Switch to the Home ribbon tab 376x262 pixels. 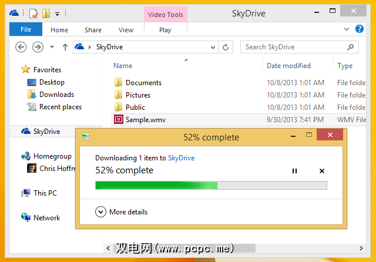click(59, 30)
